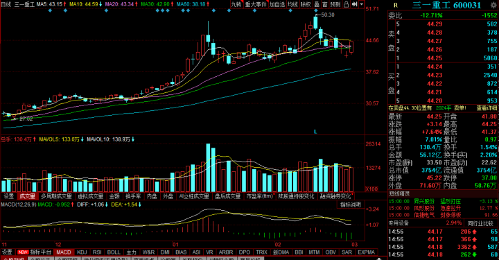Click the 50.30 high price marker
The image size is (499, 260).
point(328,15)
